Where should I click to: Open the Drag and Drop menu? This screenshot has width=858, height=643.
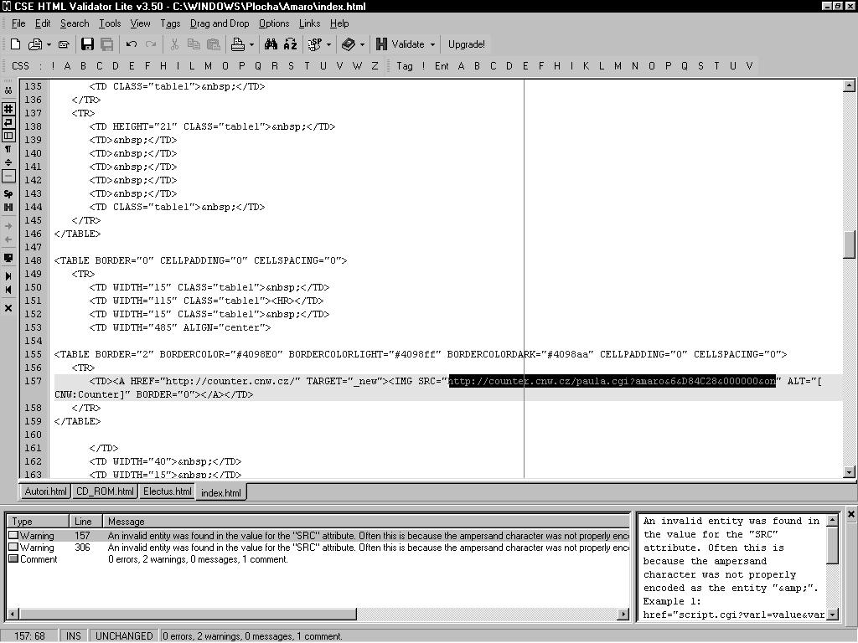(x=220, y=23)
